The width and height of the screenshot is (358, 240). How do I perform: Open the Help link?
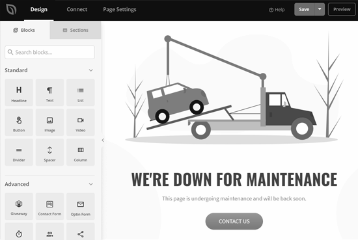277,10
